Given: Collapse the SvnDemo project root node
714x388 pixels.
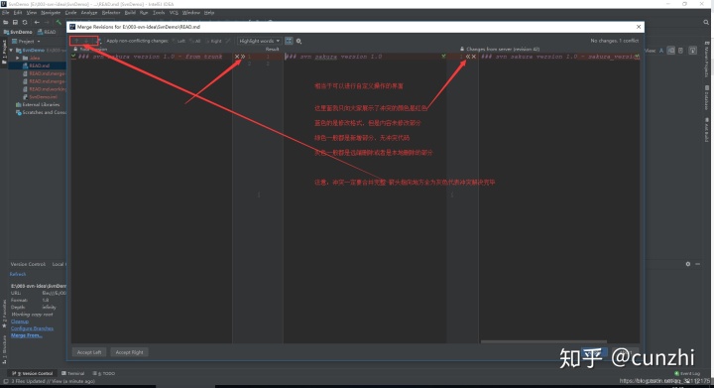Looking at the screenshot, I should pyautogui.click(x=11, y=50).
